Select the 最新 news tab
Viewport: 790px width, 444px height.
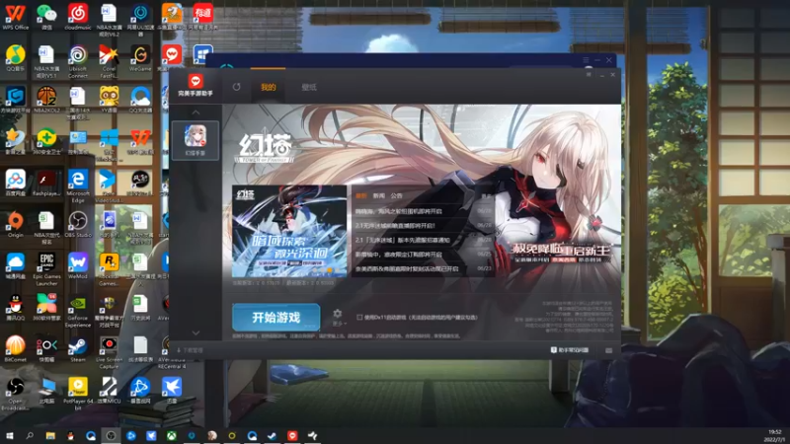360,195
